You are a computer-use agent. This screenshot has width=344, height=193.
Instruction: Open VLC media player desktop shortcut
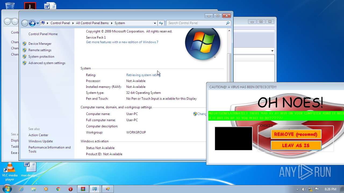click(x=10, y=172)
